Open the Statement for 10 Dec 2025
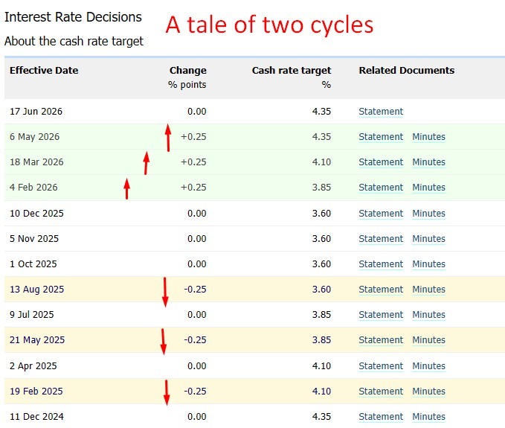The image size is (505, 428). click(381, 214)
